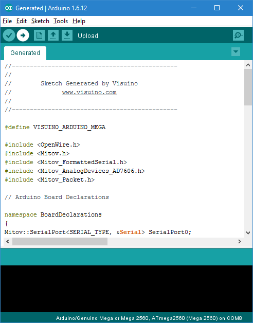
Task: Click the Mitov_AnalogDevices_AD7606.h include line
Action: 75,171
